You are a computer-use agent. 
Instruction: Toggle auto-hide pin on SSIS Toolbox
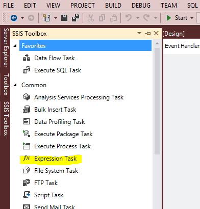point(148,33)
